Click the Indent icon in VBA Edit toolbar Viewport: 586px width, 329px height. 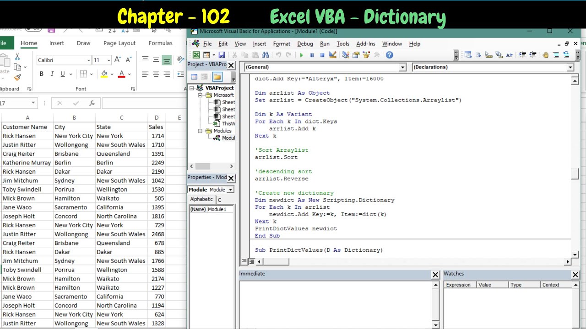(x=522, y=55)
